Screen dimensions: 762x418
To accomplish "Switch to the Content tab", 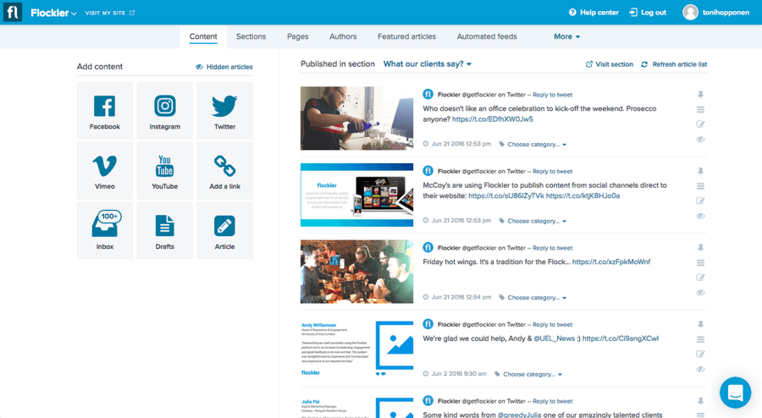I will (x=203, y=36).
